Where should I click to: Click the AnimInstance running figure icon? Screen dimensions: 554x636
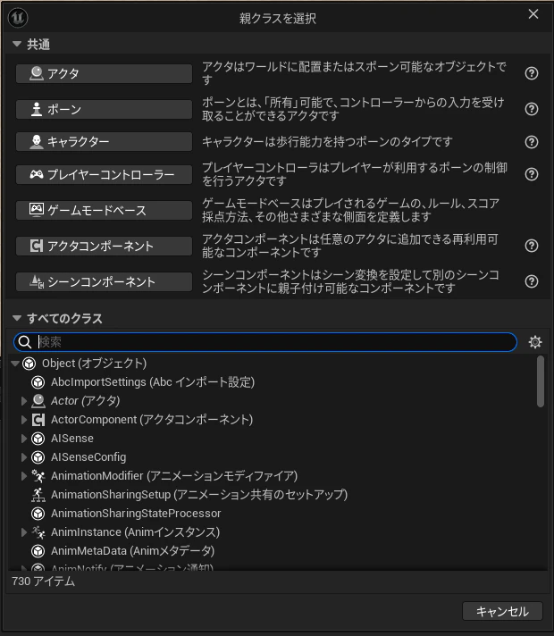tap(38, 532)
